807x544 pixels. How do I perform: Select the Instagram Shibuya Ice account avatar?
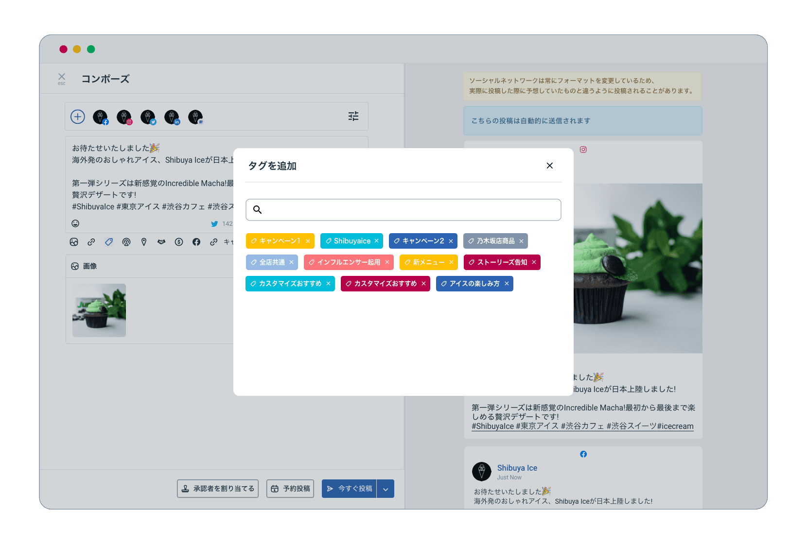pos(124,117)
